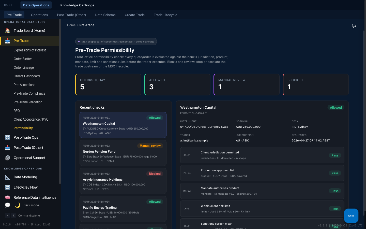Click the Operational Support gear icon

[x=8, y=158]
